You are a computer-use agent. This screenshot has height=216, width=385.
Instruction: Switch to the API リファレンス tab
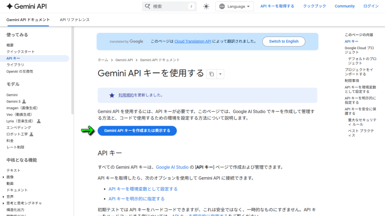pyautogui.click(x=75, y=20)
